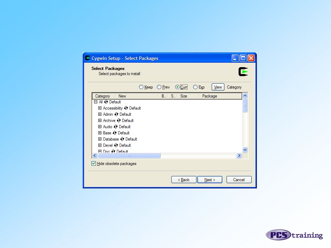This screenshot has height=248, width=331.
Task: Click the cycle icon on Database row
Action: click(x=122, y=139)
